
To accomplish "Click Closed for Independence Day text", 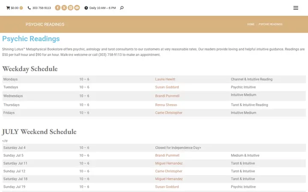I will point(178,148).
